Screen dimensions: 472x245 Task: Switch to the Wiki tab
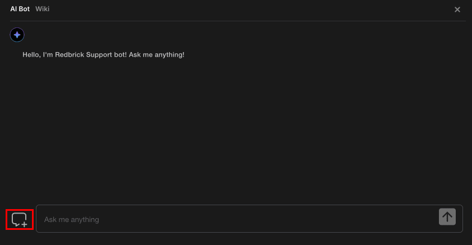[x=43, y=9]
